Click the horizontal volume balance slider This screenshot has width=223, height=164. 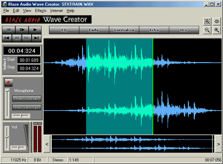(x=18, y=148)
